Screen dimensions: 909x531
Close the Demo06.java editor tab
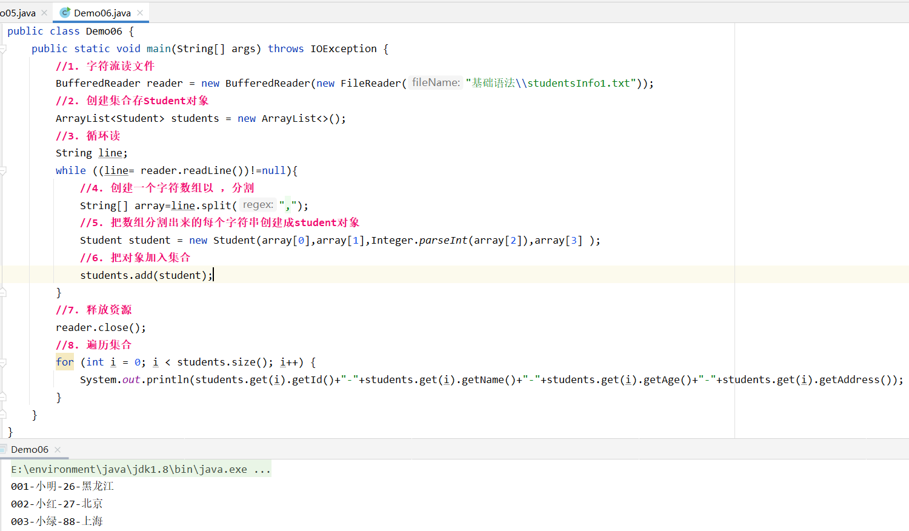(x=141, y=13)
